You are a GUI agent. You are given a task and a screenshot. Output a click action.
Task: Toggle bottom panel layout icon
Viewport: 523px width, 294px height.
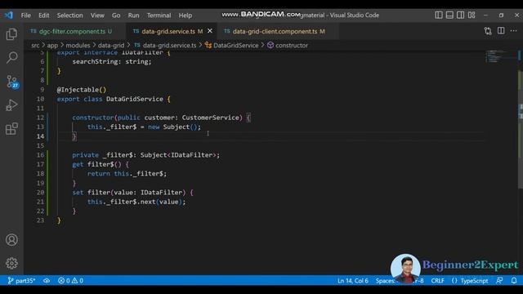tap(449, 15)
